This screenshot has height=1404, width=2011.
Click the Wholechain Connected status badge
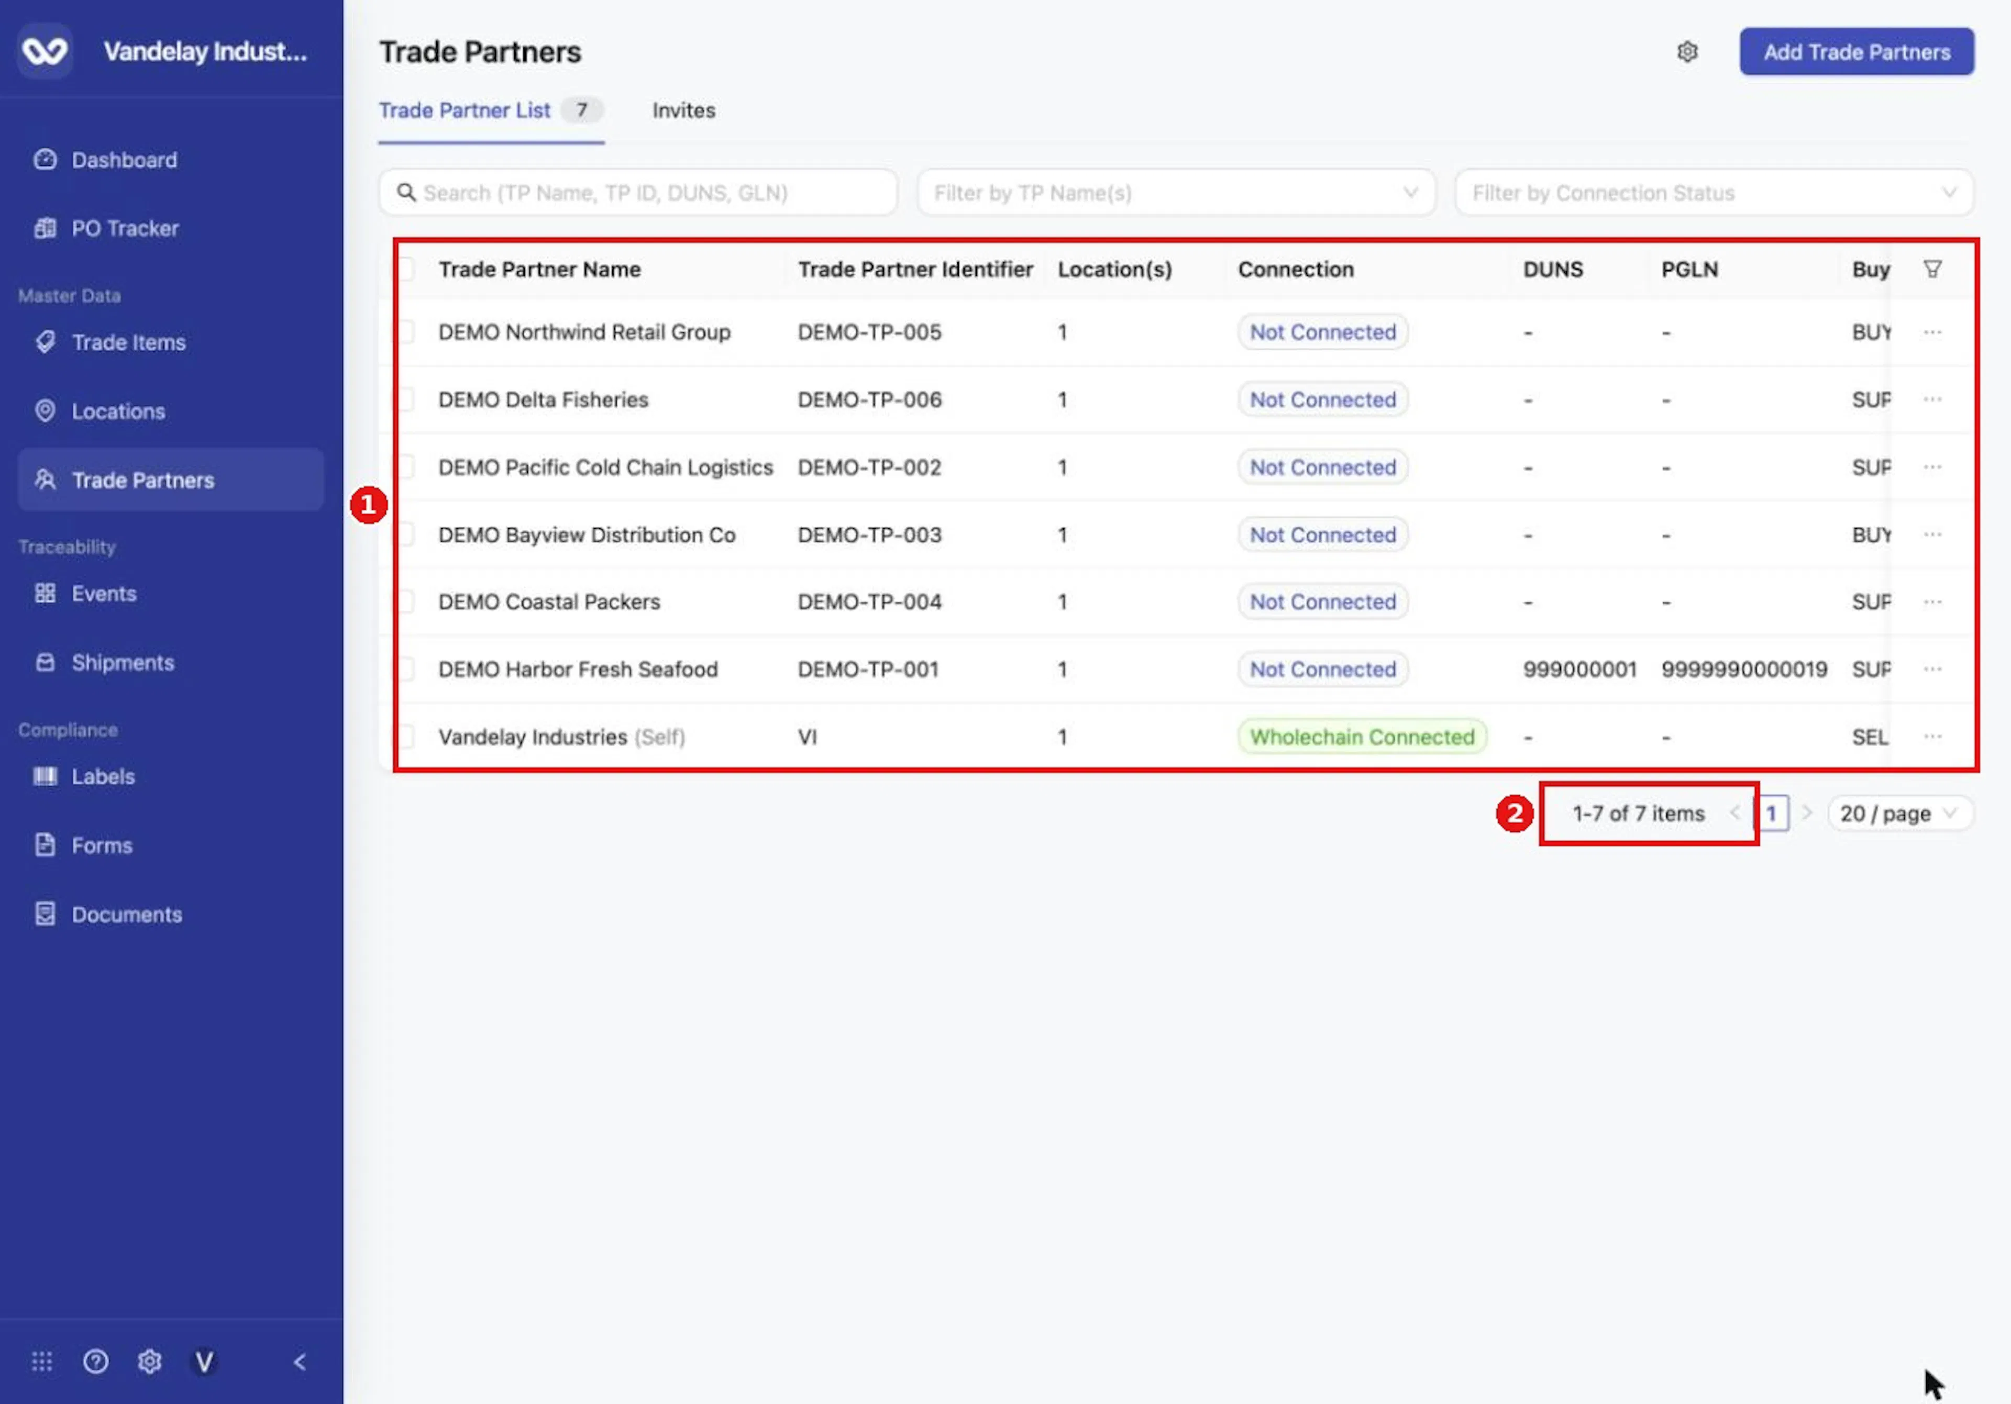(1361, 736)
